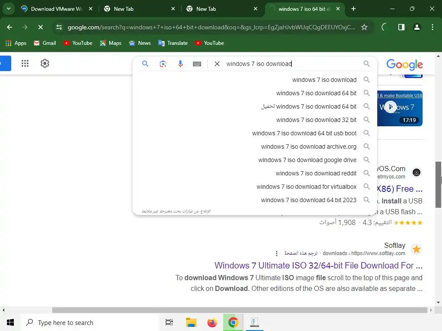The image size is (442, 331).
Task: Open Task View on taskbar
Action: pyautogui.click(x=169, y=322)
